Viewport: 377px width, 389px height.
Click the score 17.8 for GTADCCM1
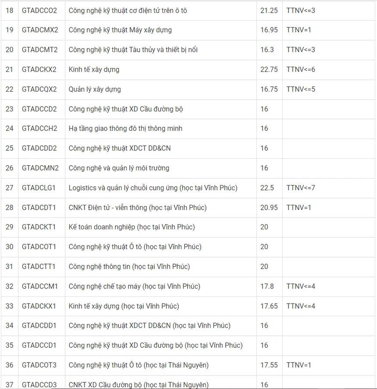point(267,286)
